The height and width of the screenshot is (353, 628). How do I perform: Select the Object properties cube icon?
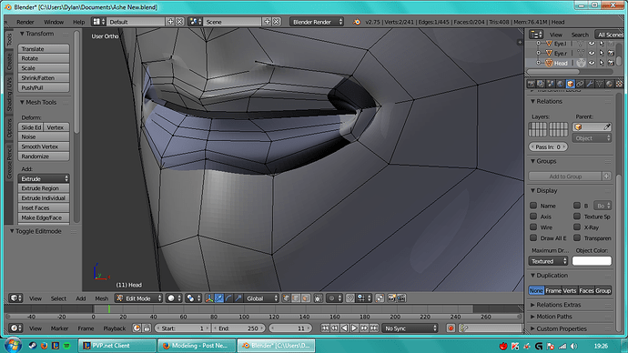(571, 84)
